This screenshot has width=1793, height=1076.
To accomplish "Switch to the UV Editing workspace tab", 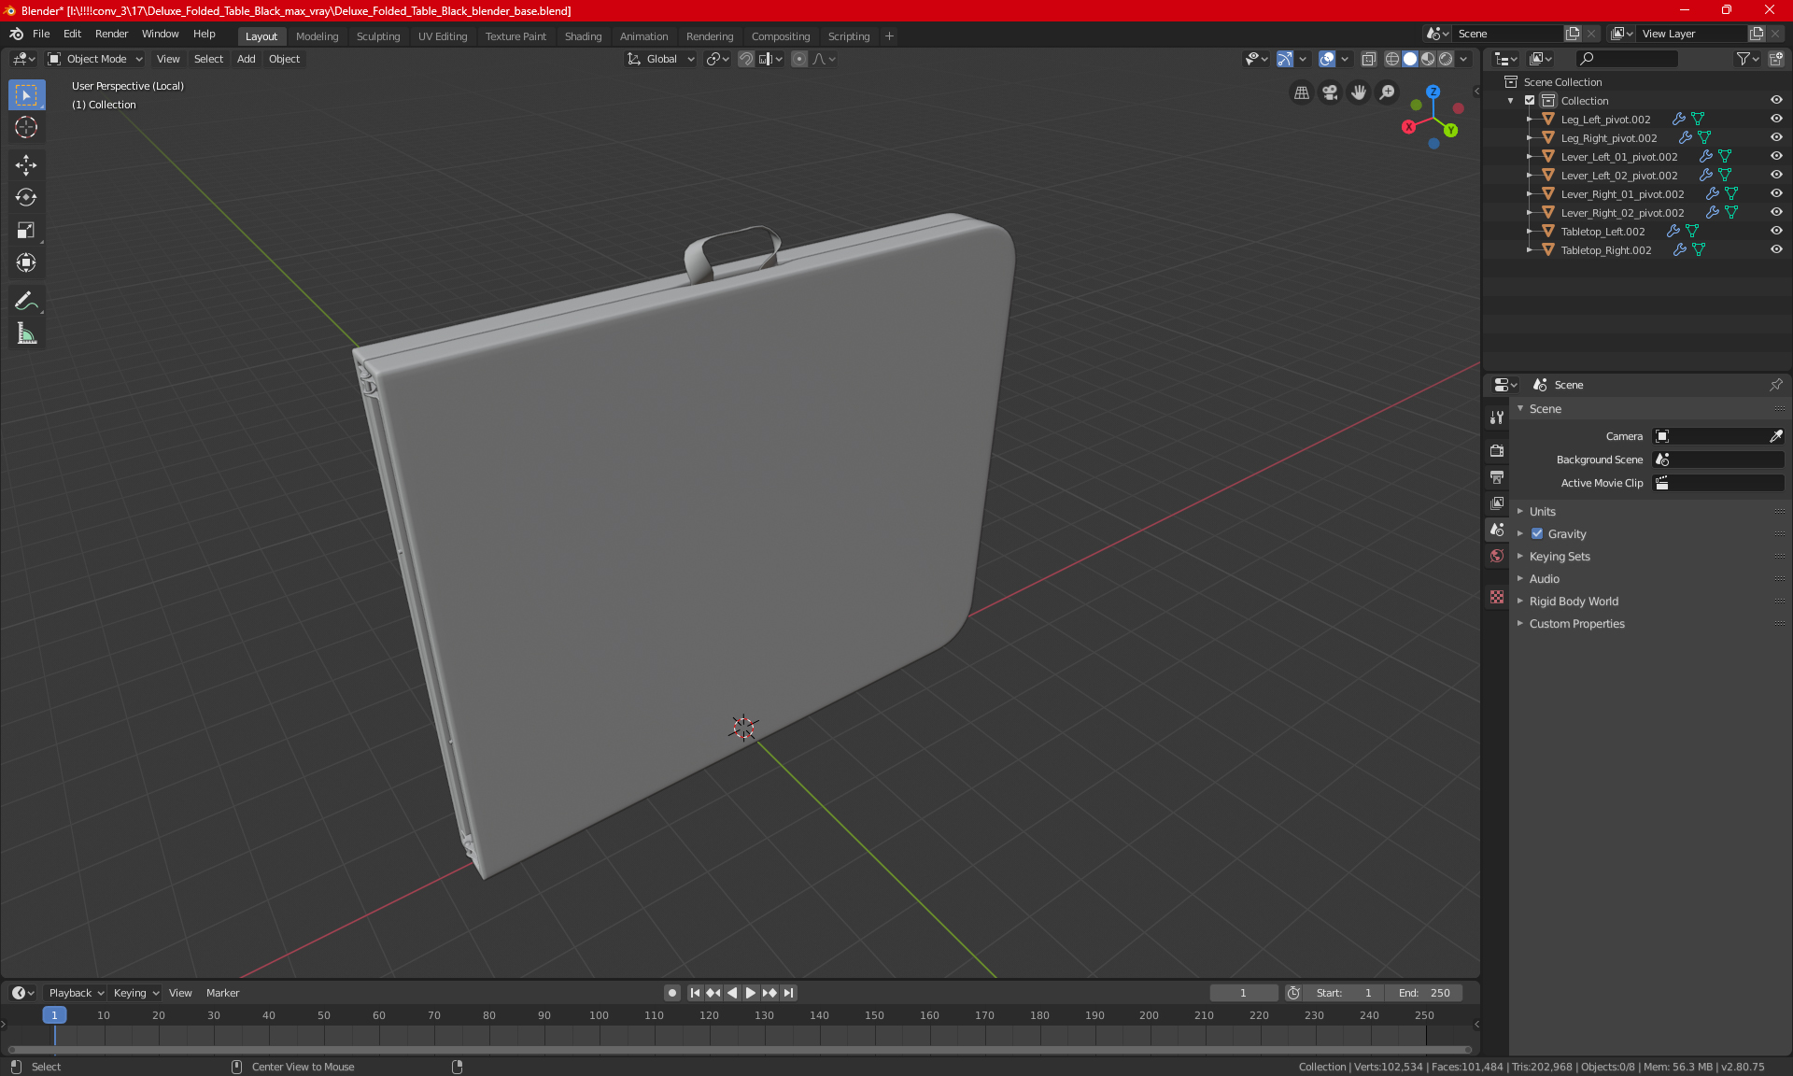I will pos(443,36).
